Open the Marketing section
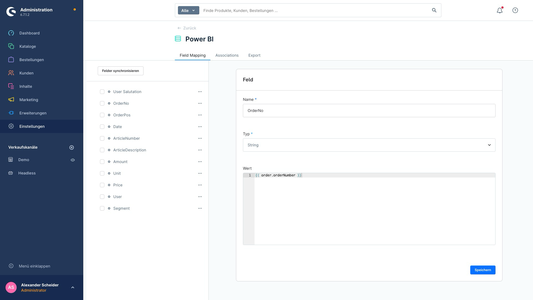 click(x=29, y=100)
